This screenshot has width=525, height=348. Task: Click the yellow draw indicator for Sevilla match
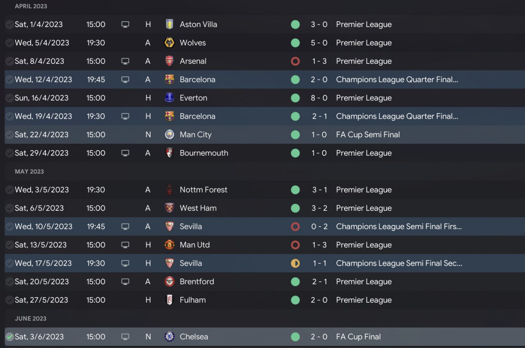click(295, 263)
